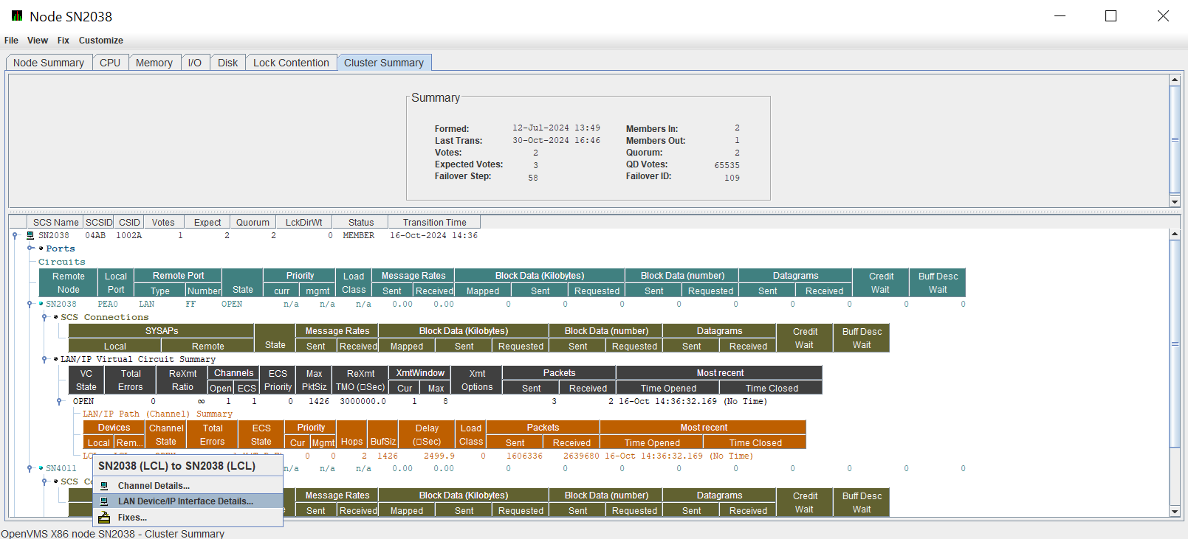1188x539 pixels.
Task: Click the cluster tree pane scroll-up arrow
Action: pyautogui.click(x=1175, y=234)
